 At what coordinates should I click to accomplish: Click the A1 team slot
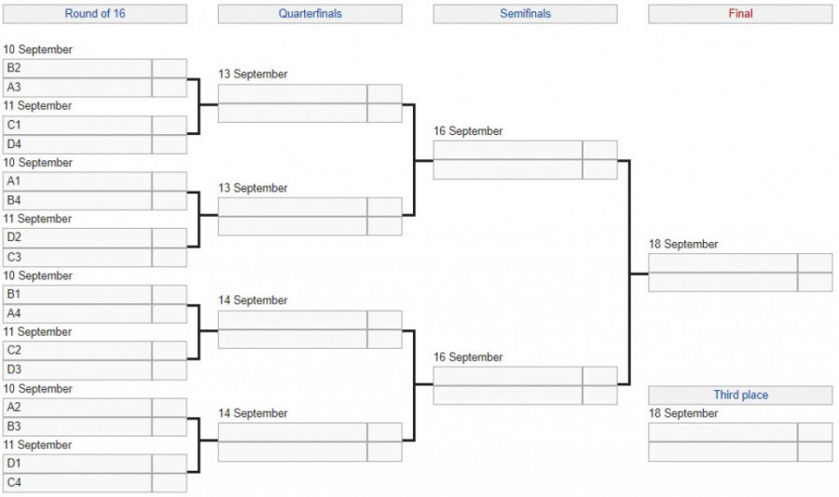(x=77, y=181)
